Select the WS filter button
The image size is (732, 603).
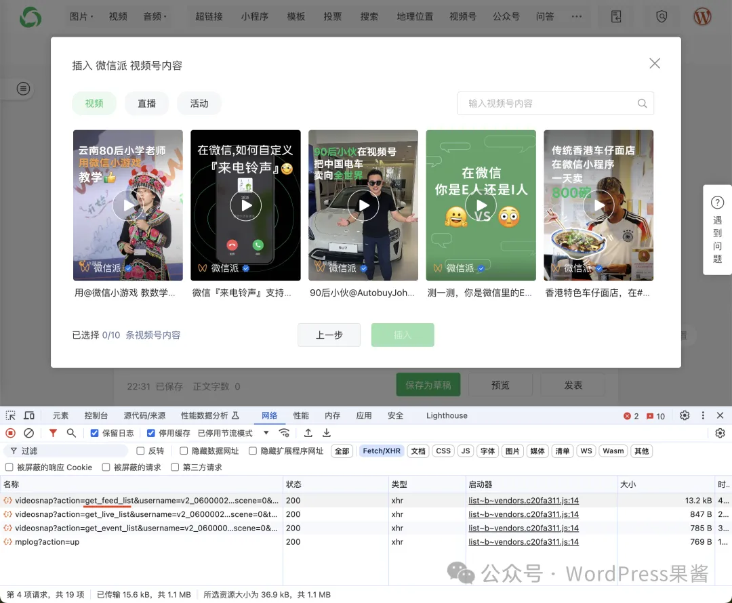tap(586, 451)
